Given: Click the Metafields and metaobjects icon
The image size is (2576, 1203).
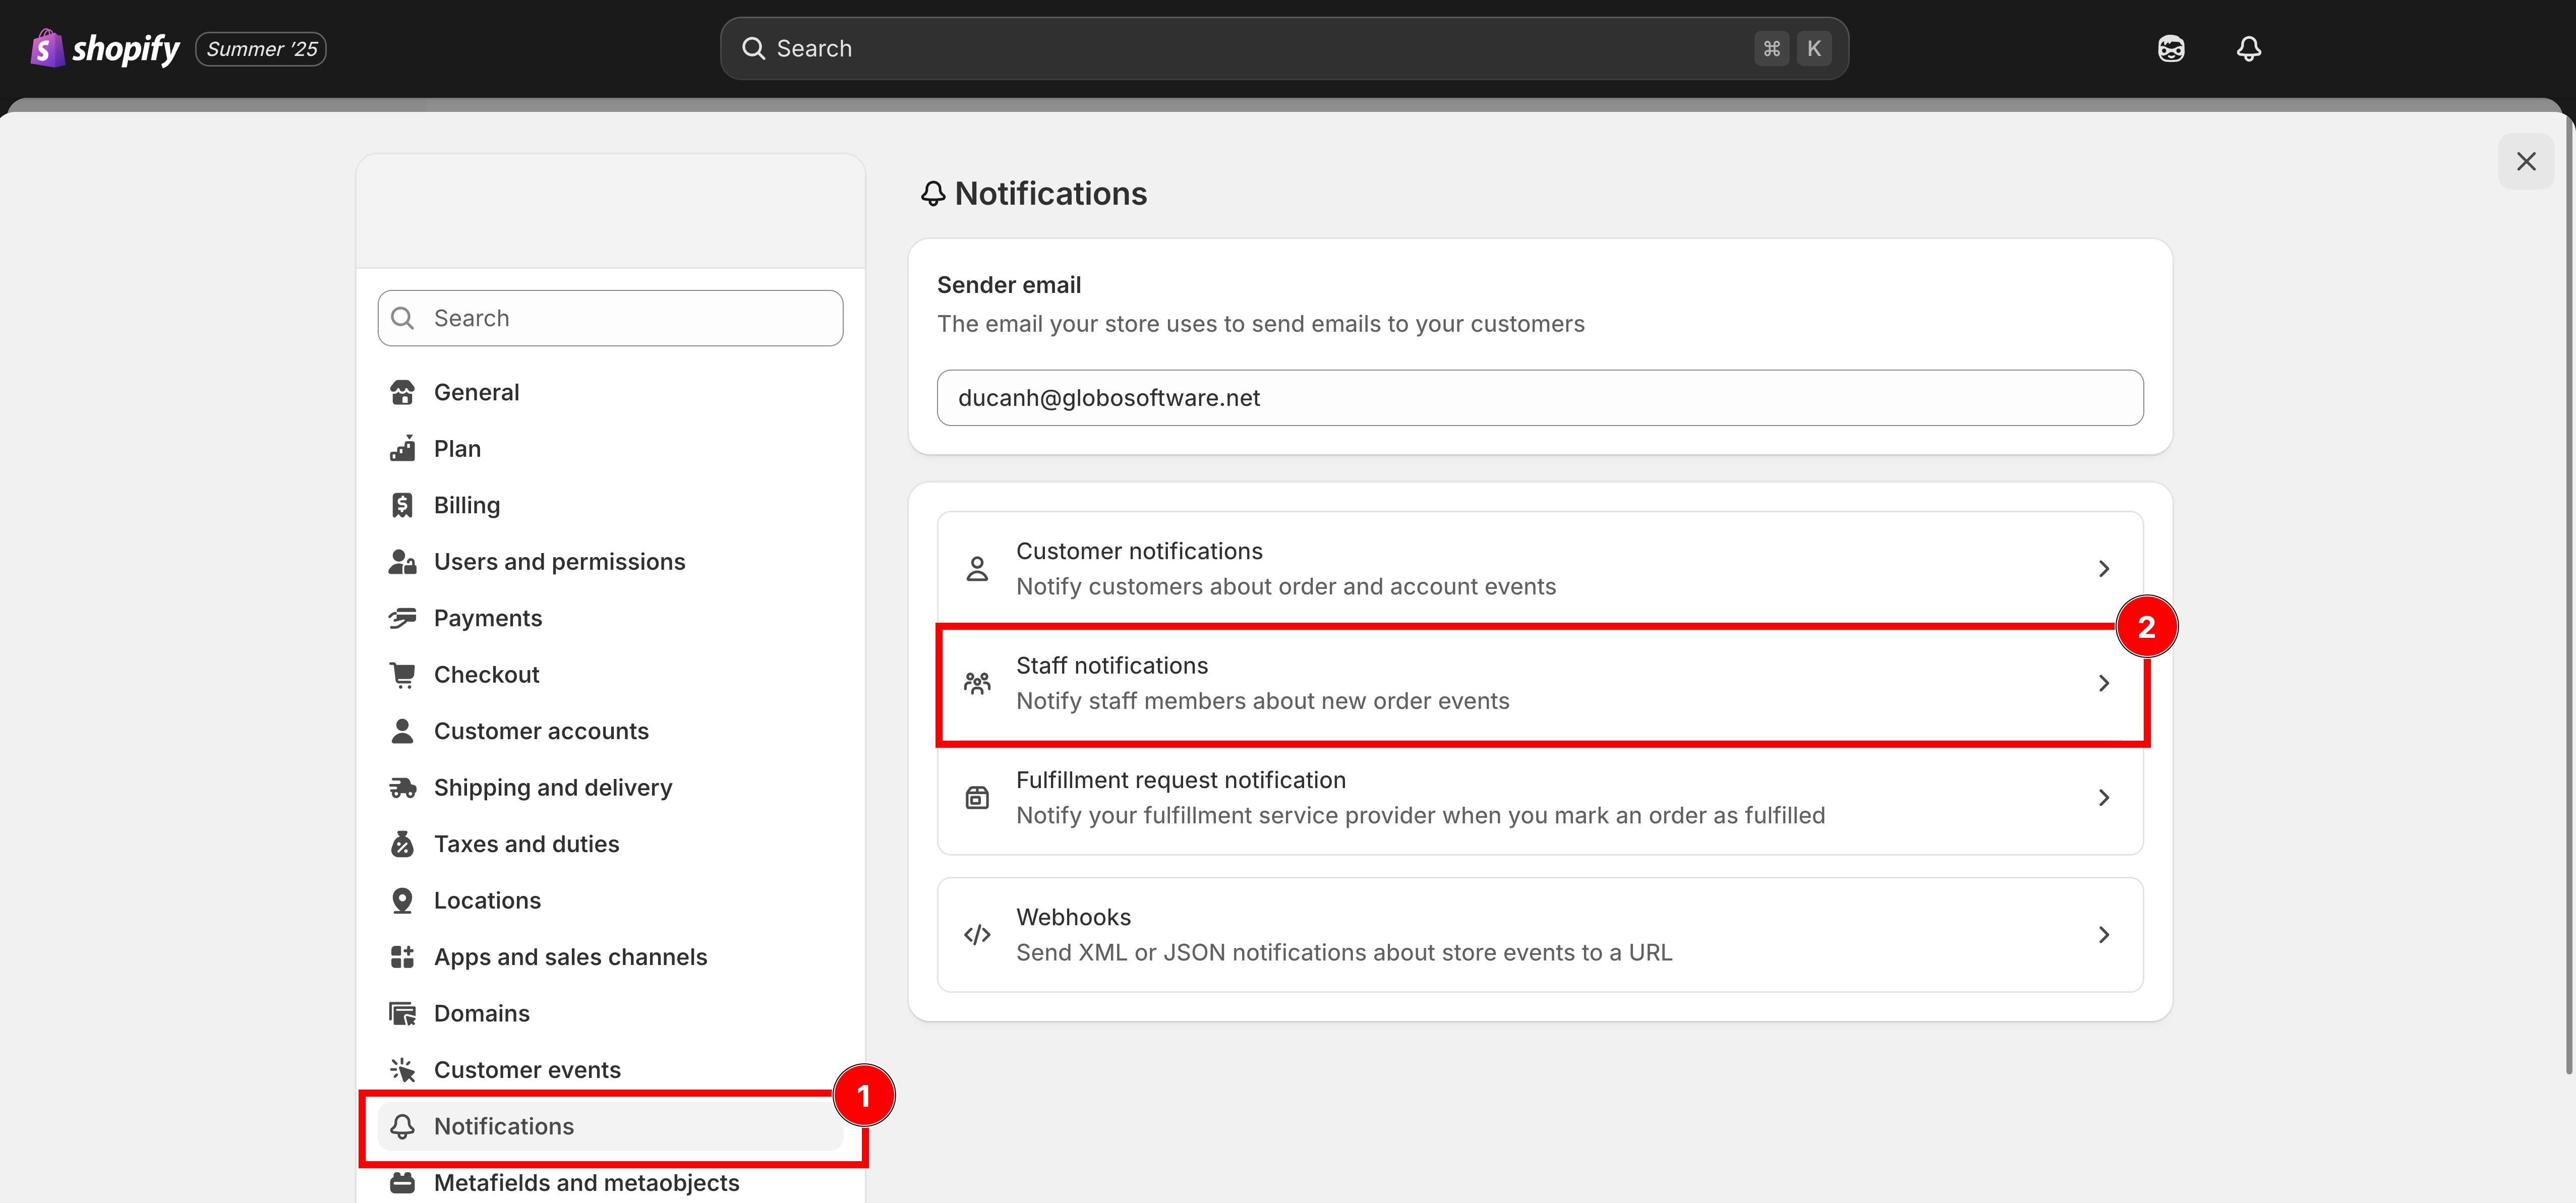Looking at the screenshot, I should (x=402, y=1183).
